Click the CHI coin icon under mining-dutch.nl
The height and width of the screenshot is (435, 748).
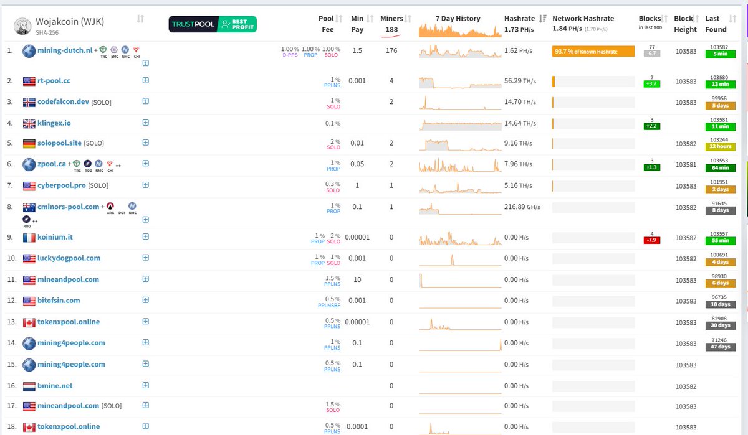[x=136, y=49]
